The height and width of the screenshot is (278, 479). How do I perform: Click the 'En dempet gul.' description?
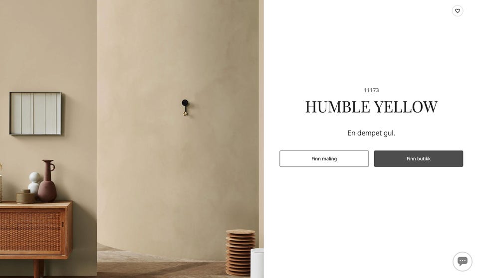[371, 133]
